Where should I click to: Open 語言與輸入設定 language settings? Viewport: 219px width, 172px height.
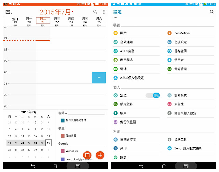[191, 113]
